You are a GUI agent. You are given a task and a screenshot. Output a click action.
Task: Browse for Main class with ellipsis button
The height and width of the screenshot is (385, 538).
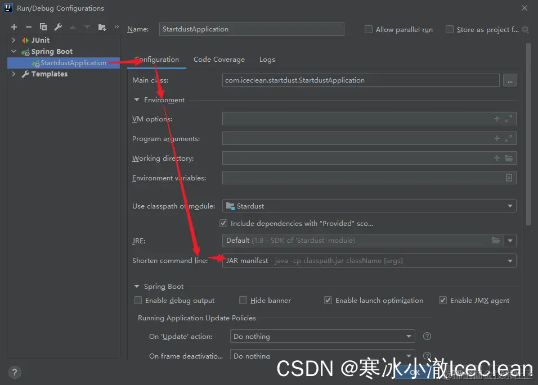coord(510,80)
